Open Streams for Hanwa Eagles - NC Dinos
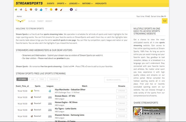Viewport: 186px width, 122px height. tap(122, 103)
